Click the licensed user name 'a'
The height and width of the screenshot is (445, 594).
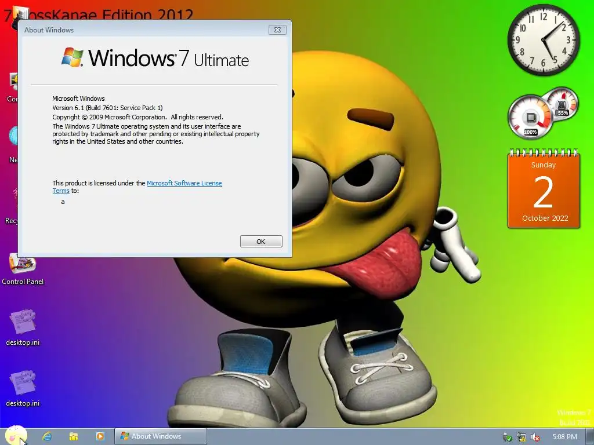(x=63, y=202)
